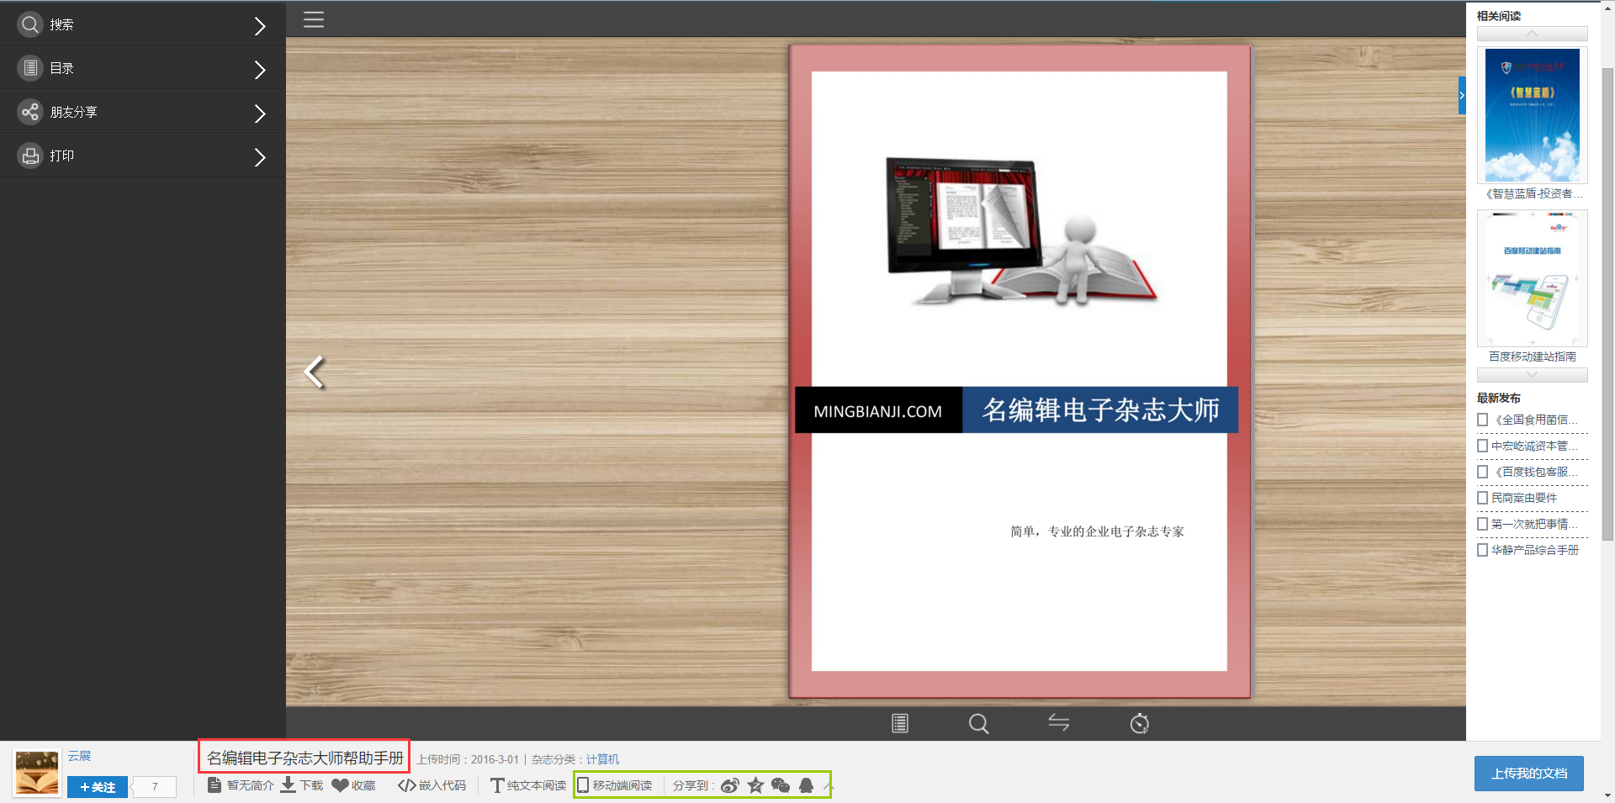Click the follower count 7 box

coord(156,787)
